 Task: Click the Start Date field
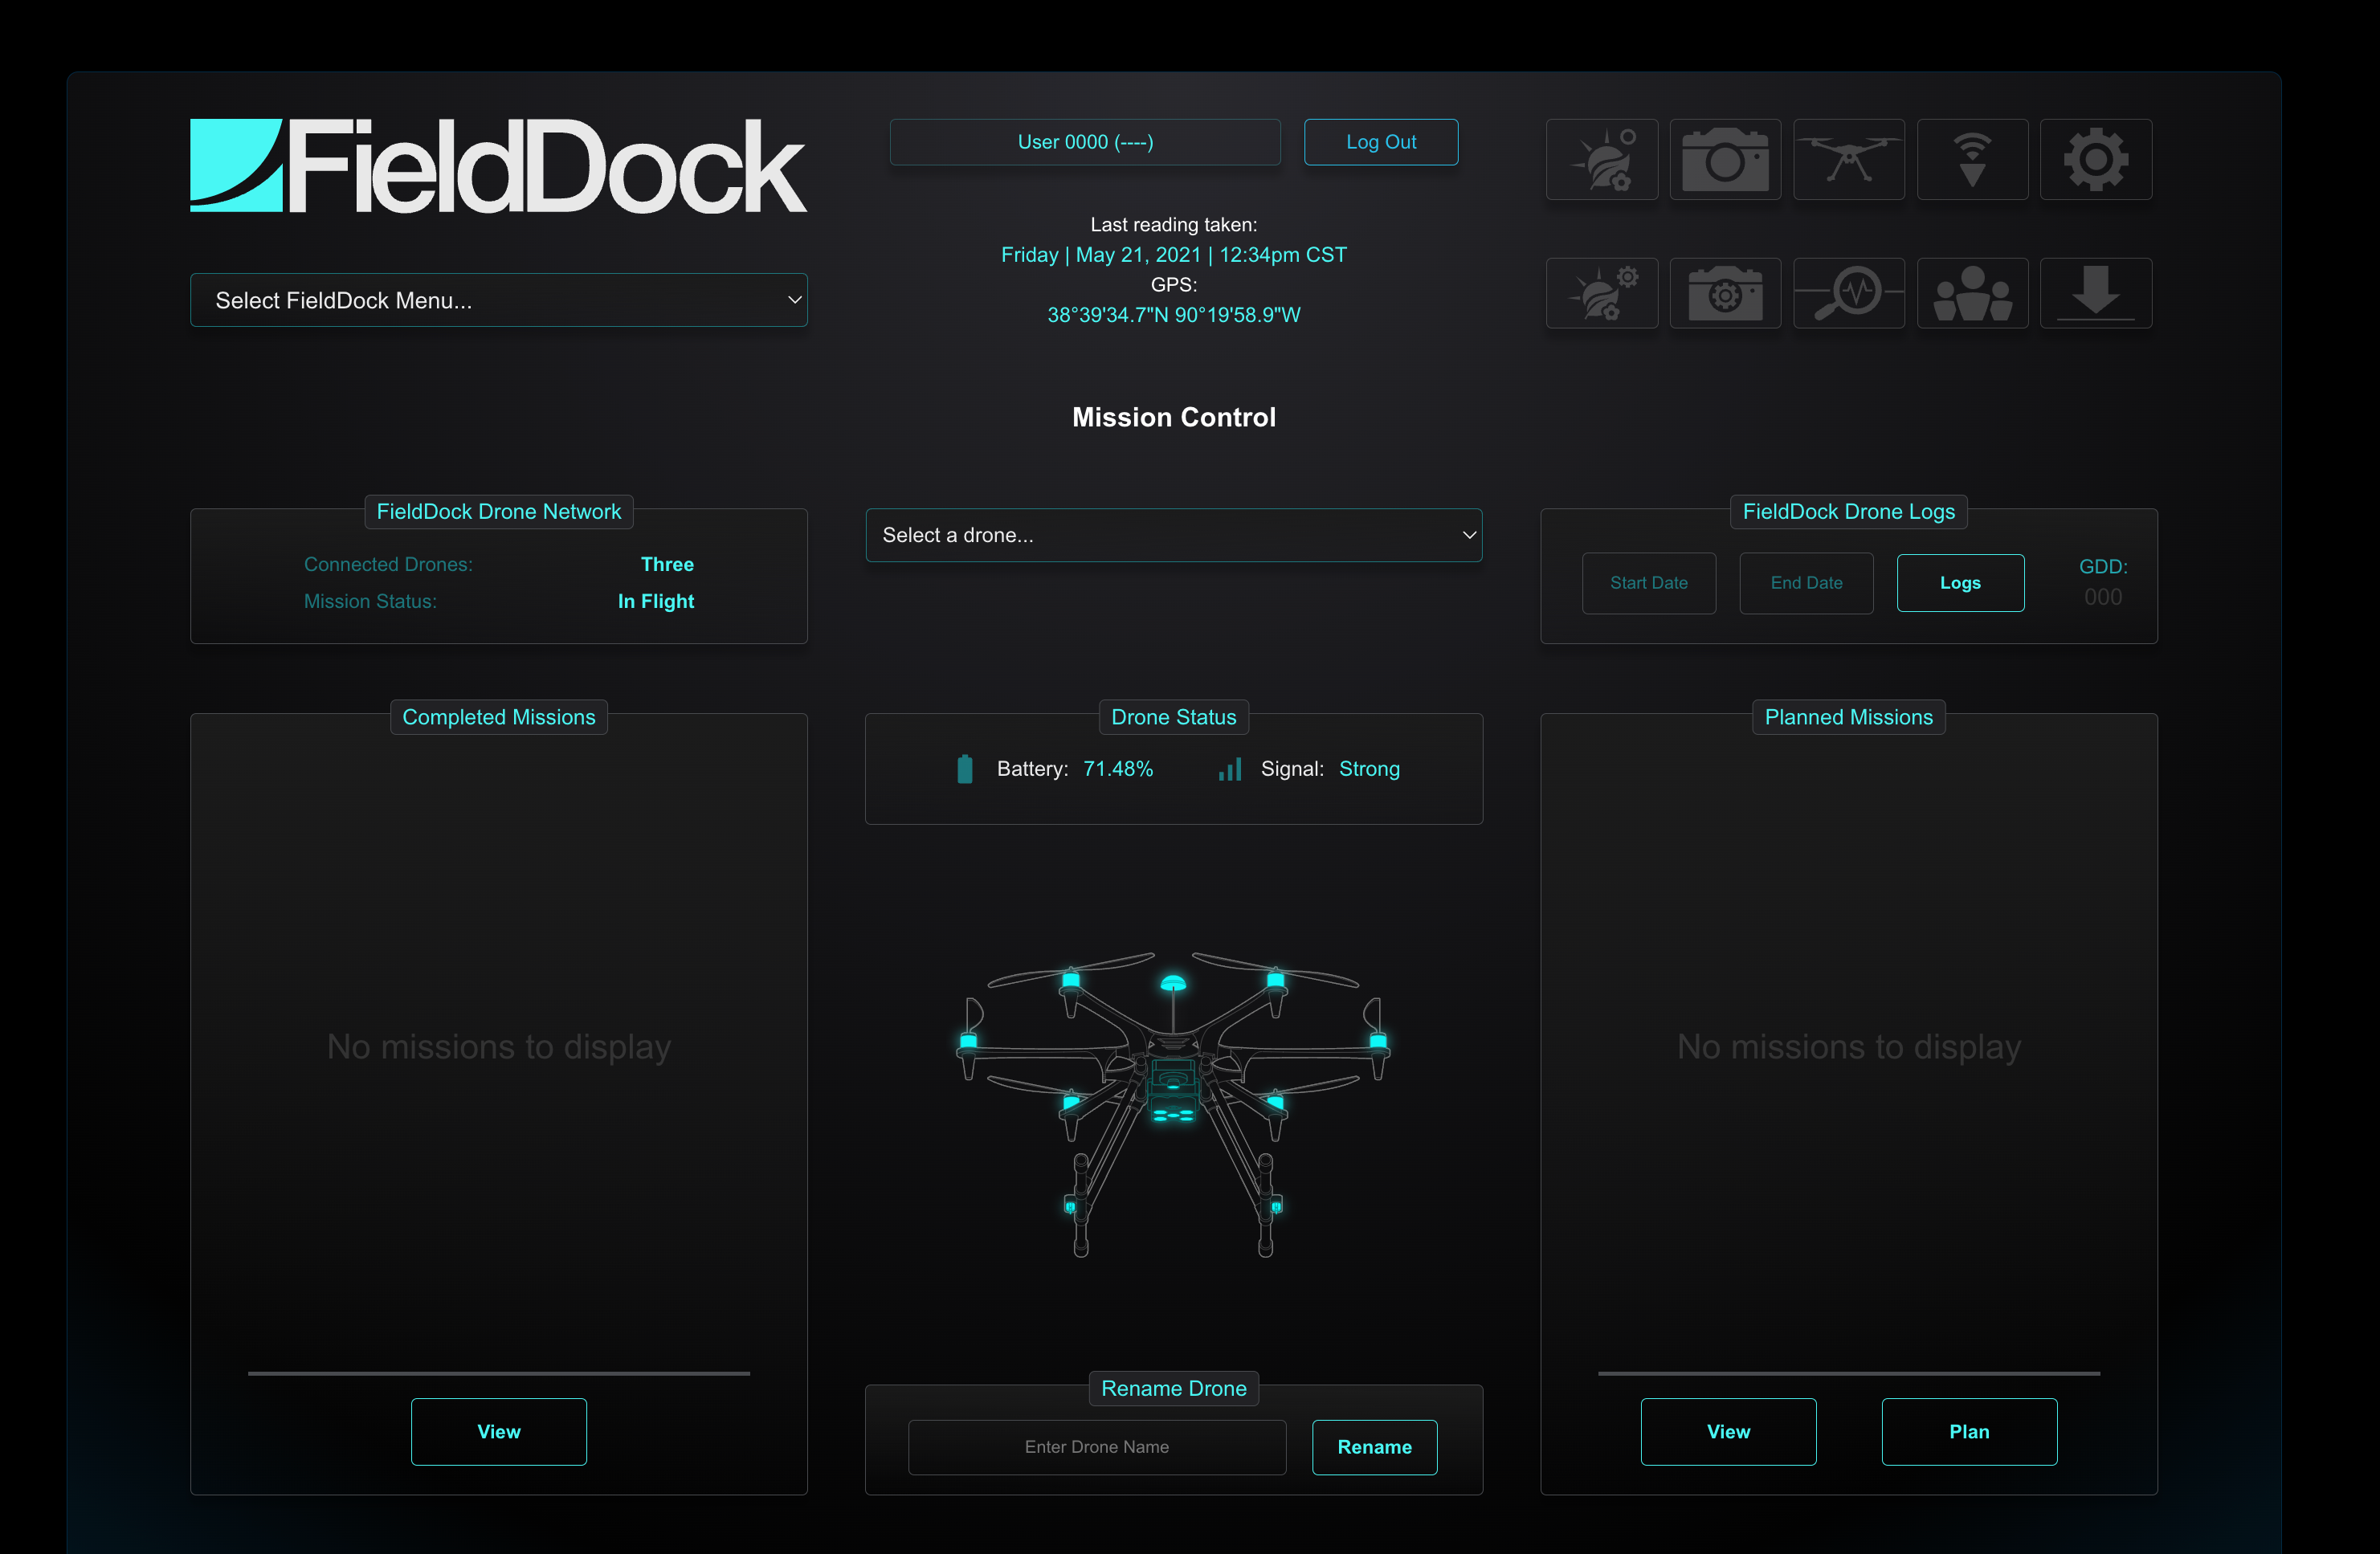1648,583
